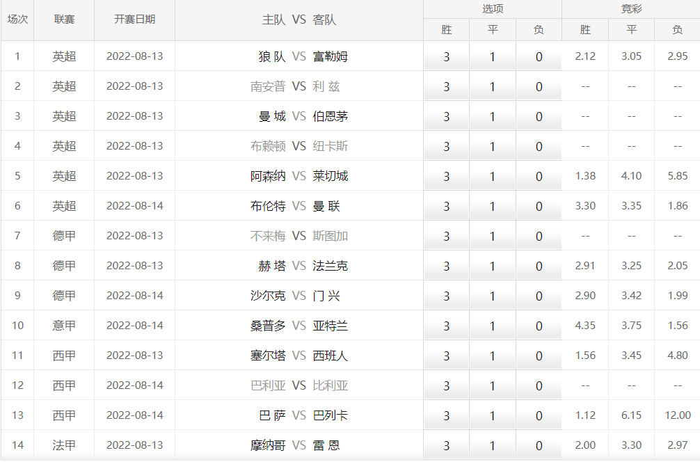The height and width of the screenshot is (462, 700).
Task: Click date 2022-08-14 for 布伦特 match
Action: coord(135,206)
